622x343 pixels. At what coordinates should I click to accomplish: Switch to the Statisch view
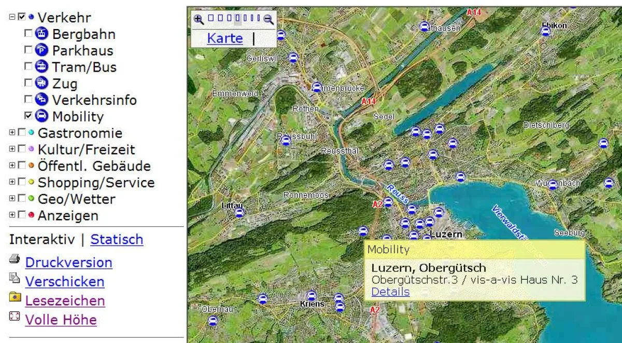tap(117, 239)
